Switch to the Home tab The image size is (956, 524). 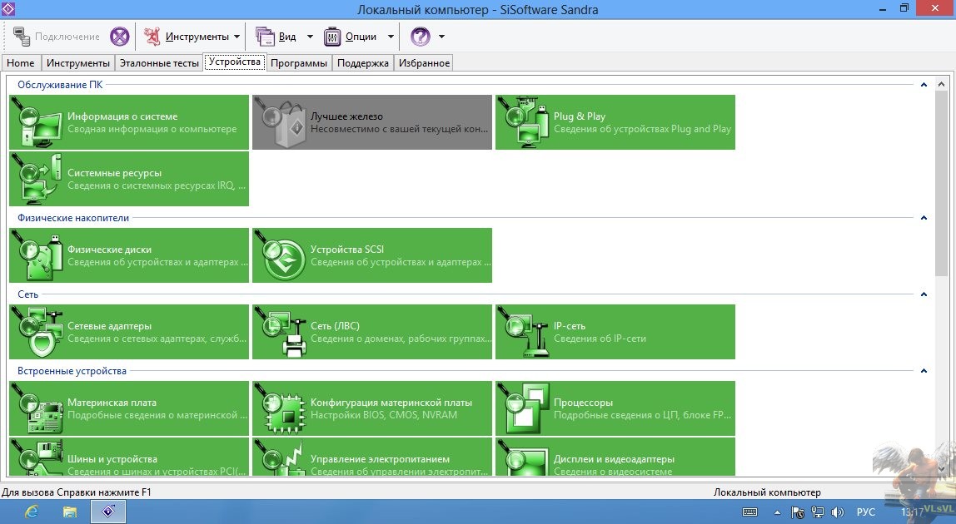(x=21, y=62)
